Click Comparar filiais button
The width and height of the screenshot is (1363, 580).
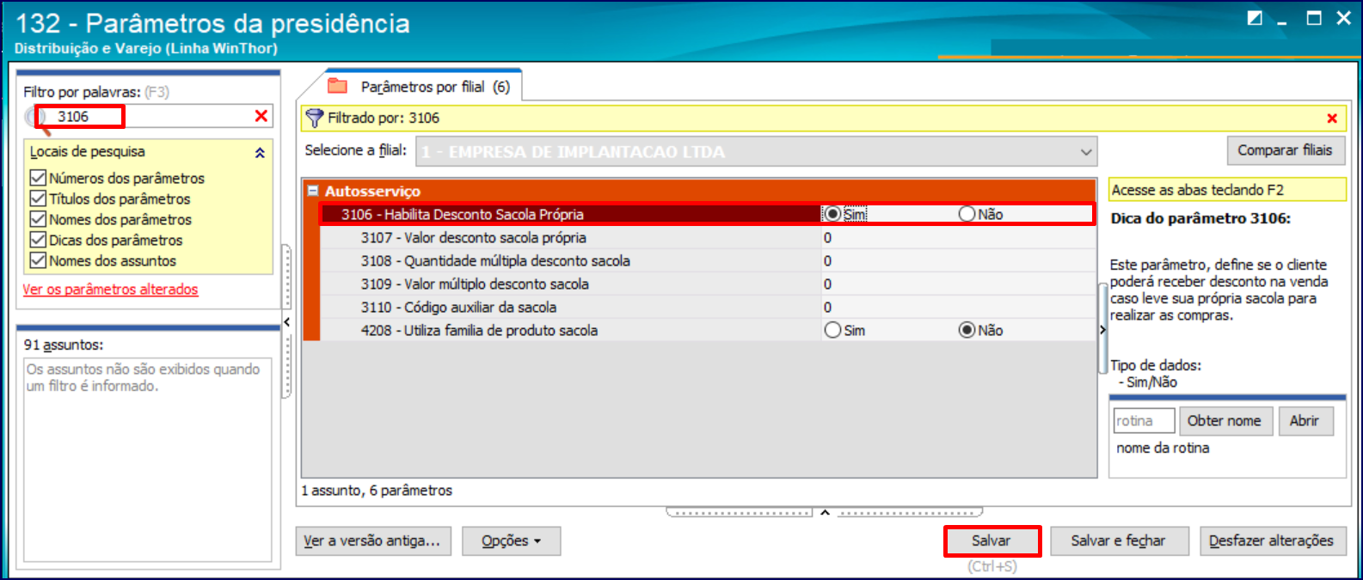(1285, 150)
